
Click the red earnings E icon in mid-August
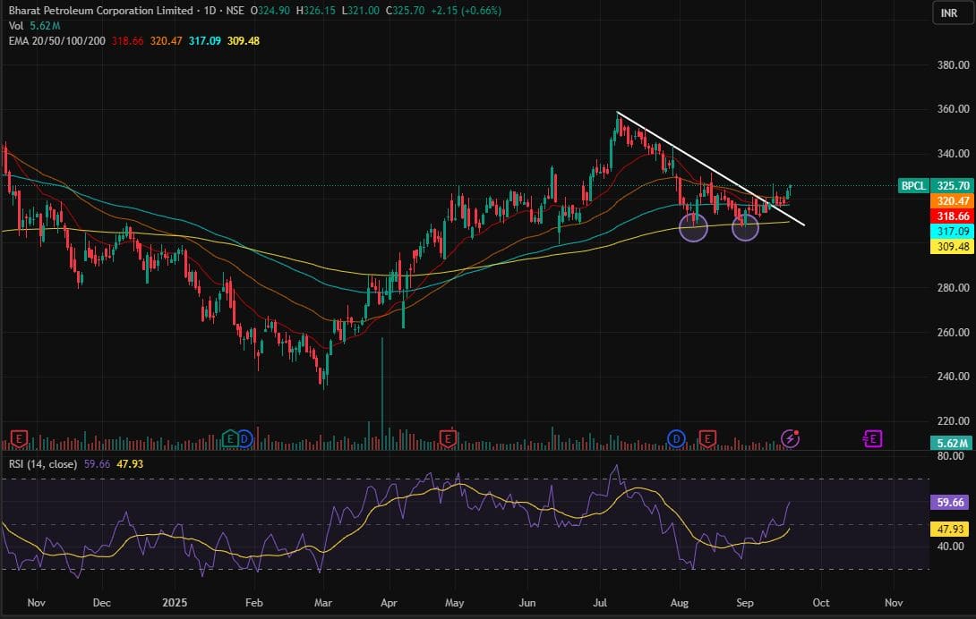point(708,438)
